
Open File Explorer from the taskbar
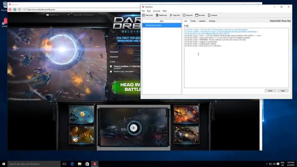(79, 164)
